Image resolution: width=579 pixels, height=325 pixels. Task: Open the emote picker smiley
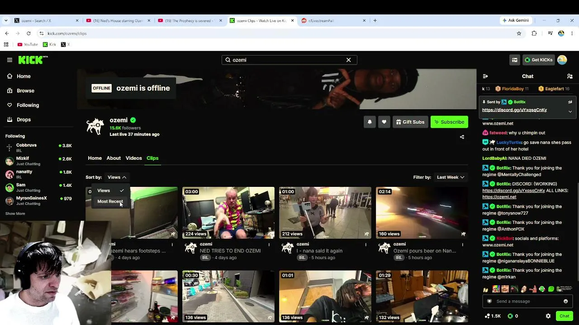[565, 301]
